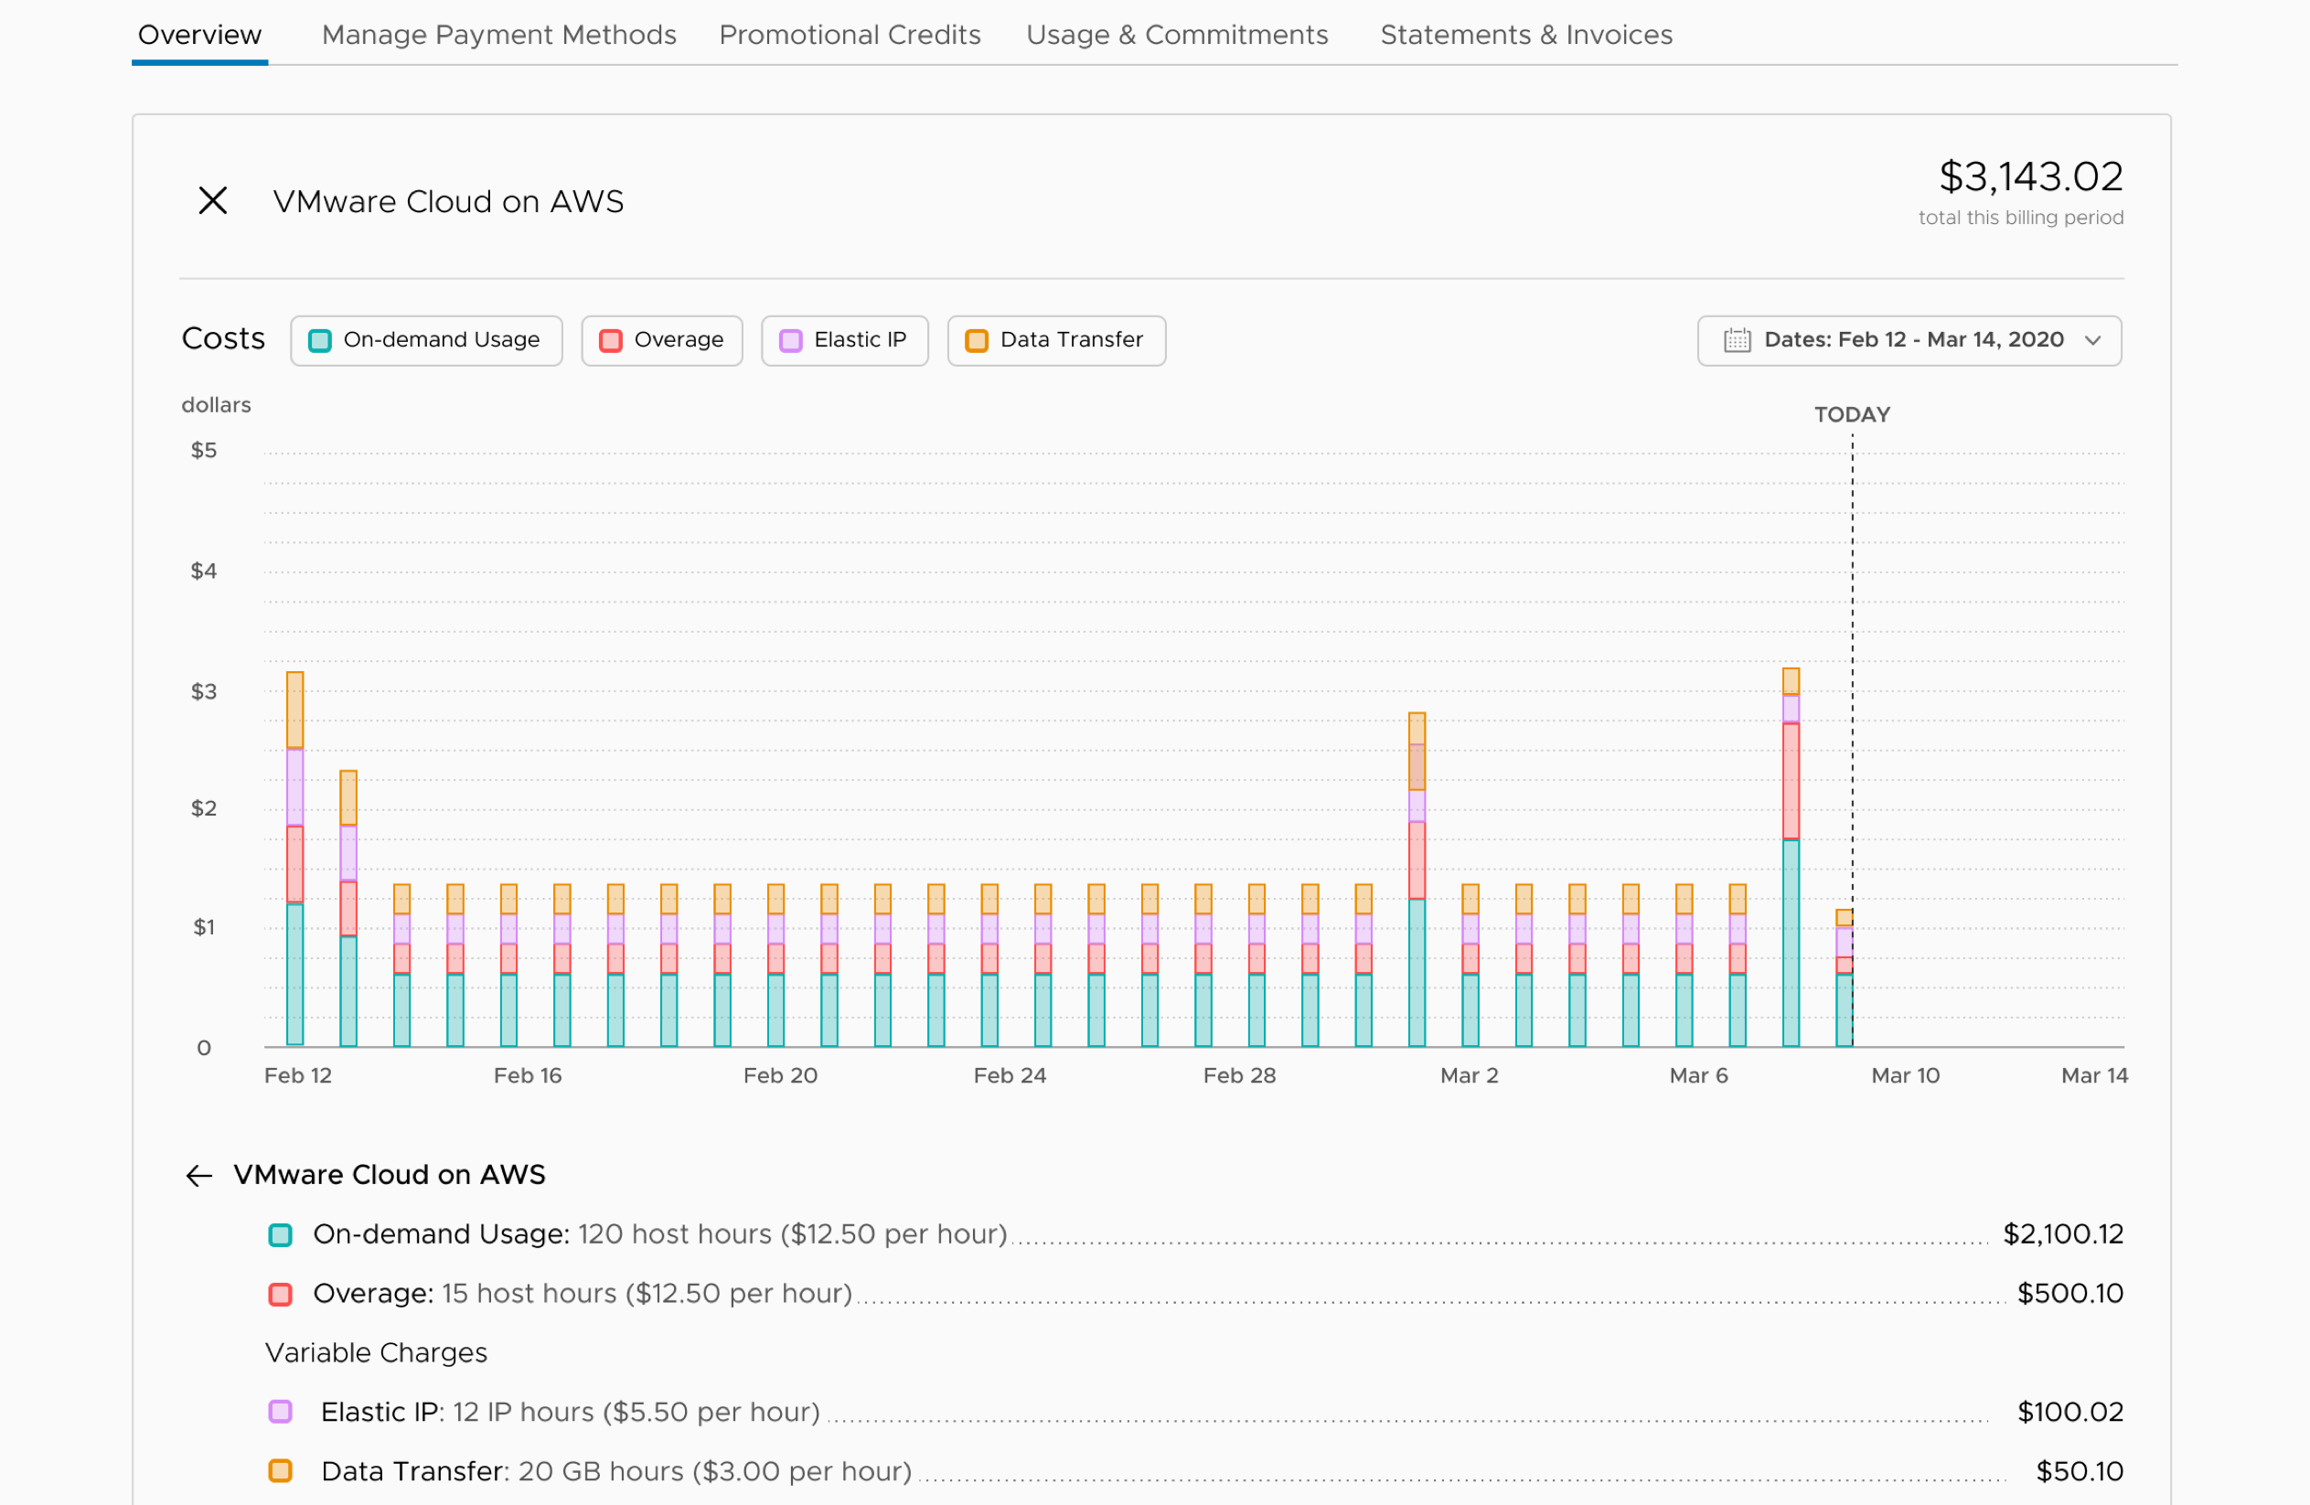Switch to Manage Payment Methods tab
2310x1505 pixels.
point(499,35)
